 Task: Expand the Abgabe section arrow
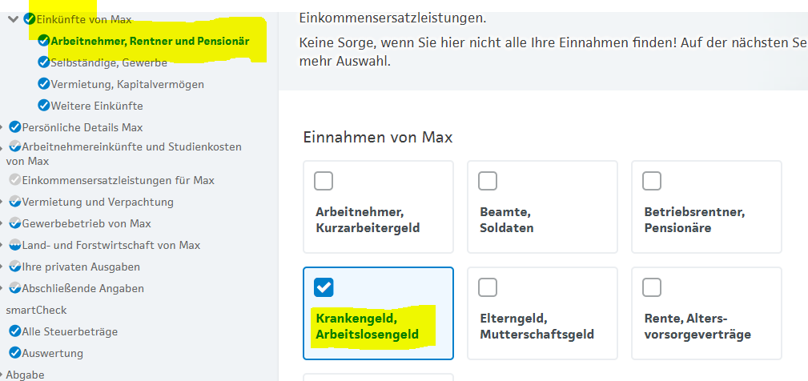coord(2,375)
